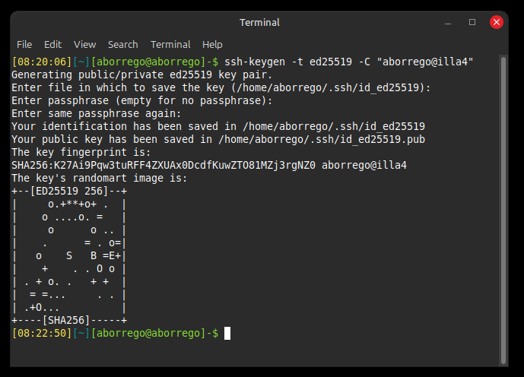
Task: Maximize the Terminal window
Action: tap(472, 22)
